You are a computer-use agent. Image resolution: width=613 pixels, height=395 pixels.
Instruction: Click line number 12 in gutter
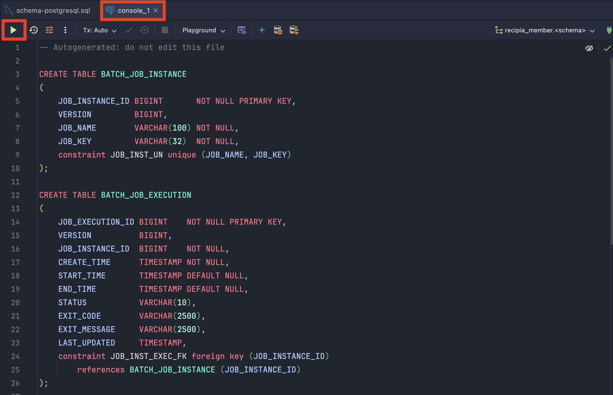coord(15,195)
